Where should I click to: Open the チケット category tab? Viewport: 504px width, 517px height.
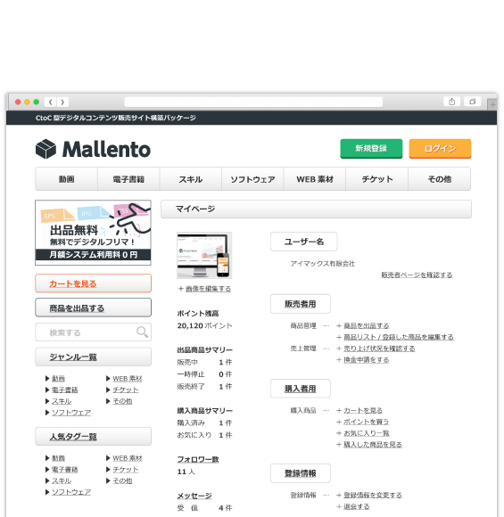click(377, 179)
